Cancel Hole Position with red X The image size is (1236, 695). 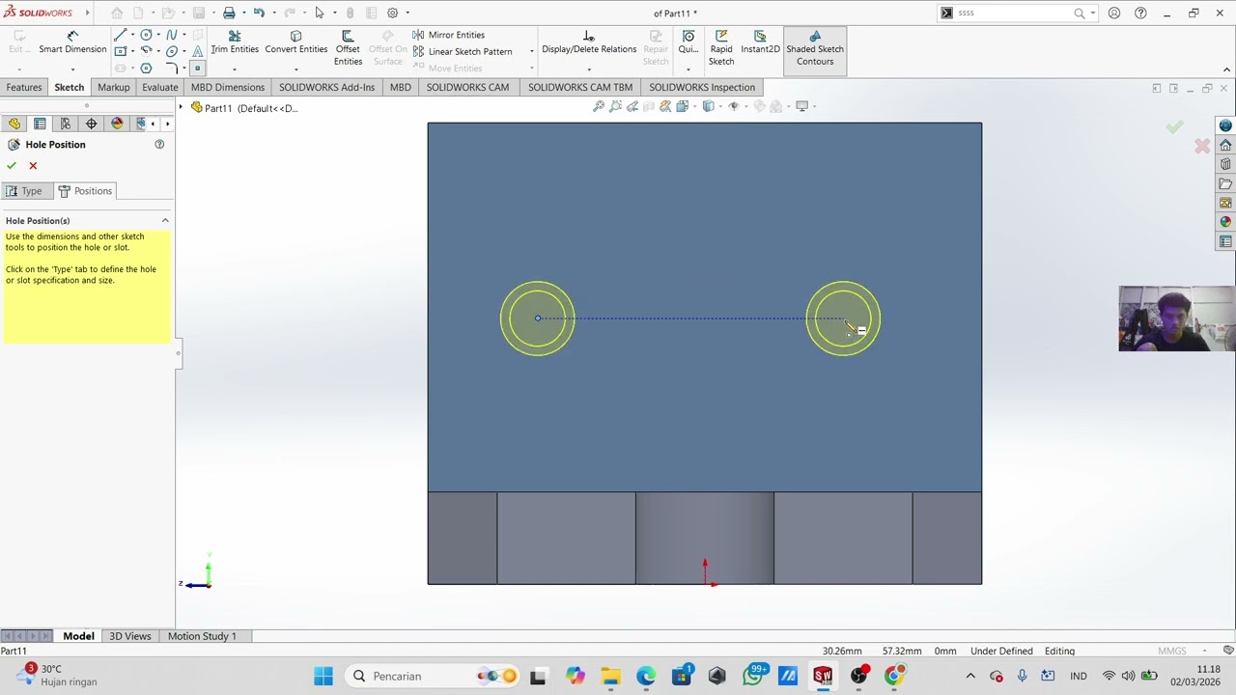pyautogui.click(x=33, y=166)
